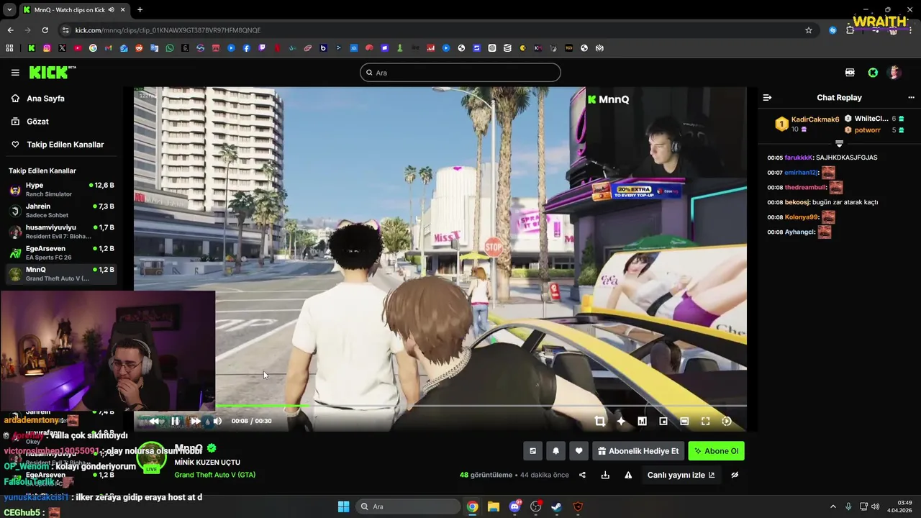Screen dimensions: 921x518
Task: Open Takip Edilen Kanallar page
Action: 65,145
